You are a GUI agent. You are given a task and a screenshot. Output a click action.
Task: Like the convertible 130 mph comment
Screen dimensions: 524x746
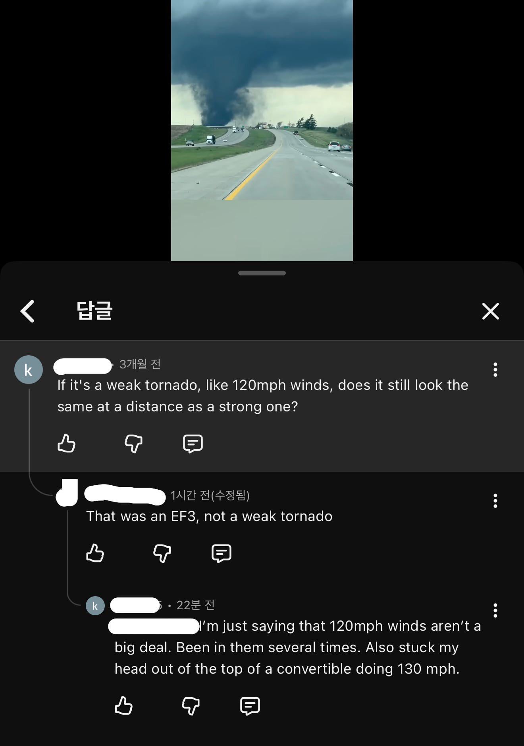coord(123,705)
